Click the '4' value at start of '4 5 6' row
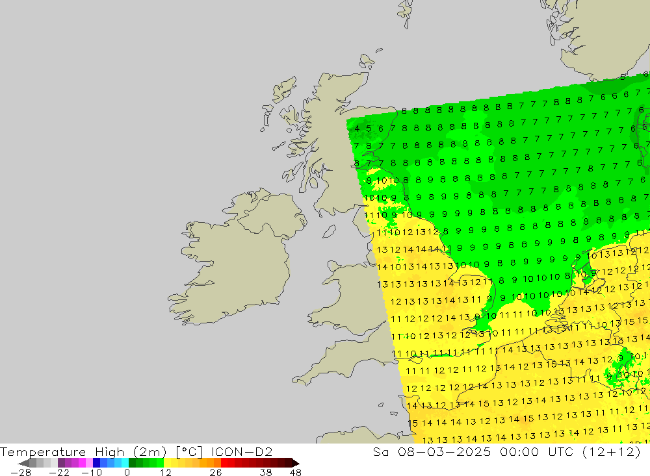The height and width of the screenshot is (476, 650). 357,129
